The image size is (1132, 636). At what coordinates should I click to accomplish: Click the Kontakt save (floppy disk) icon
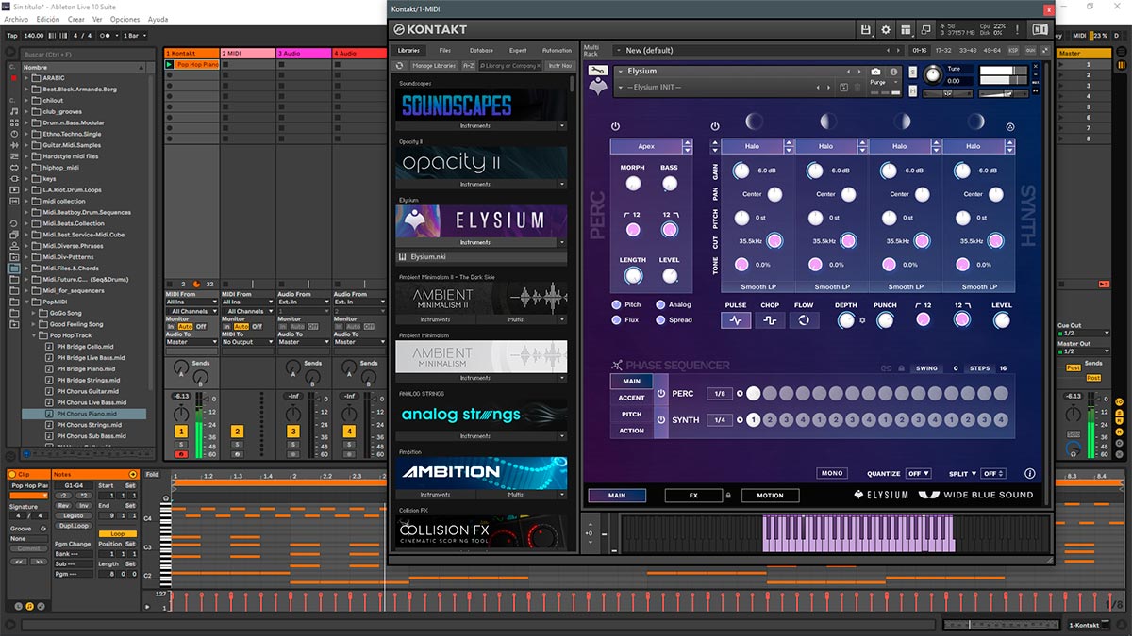[865, 30]
